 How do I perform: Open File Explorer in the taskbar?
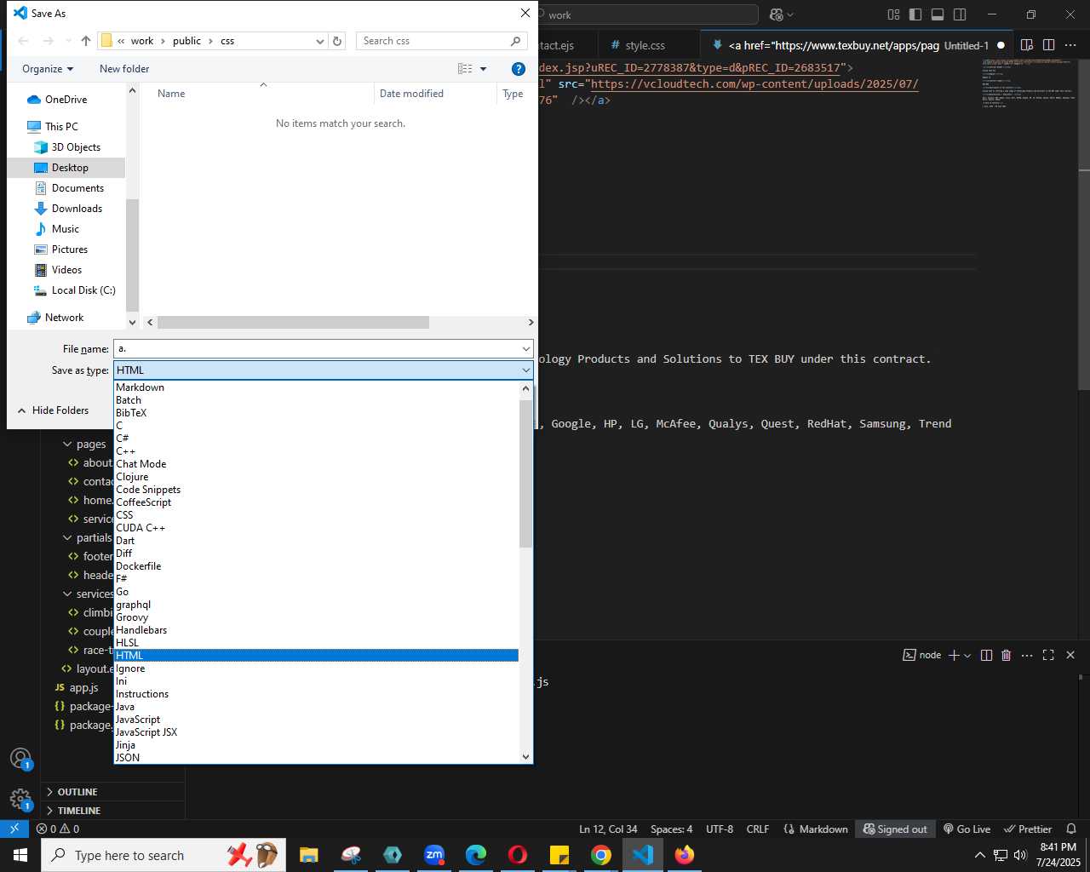308,855
